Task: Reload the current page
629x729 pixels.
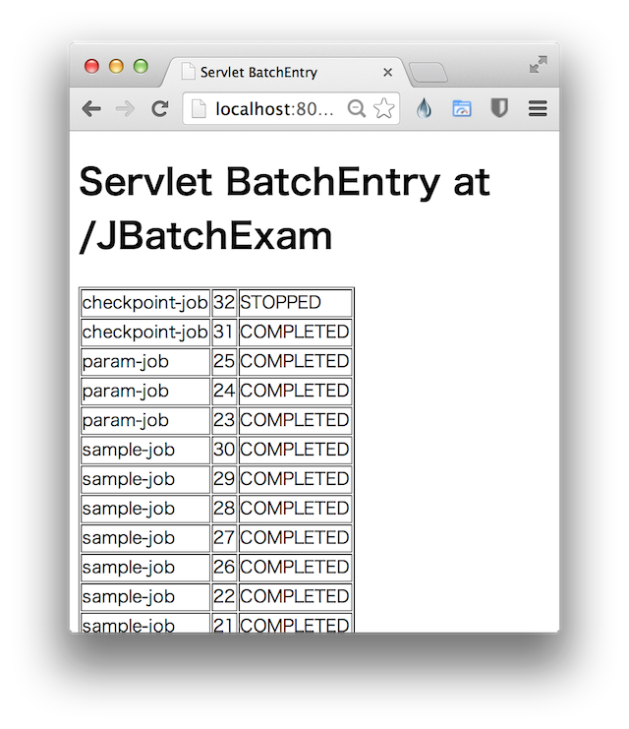Action: pos(159,109)
